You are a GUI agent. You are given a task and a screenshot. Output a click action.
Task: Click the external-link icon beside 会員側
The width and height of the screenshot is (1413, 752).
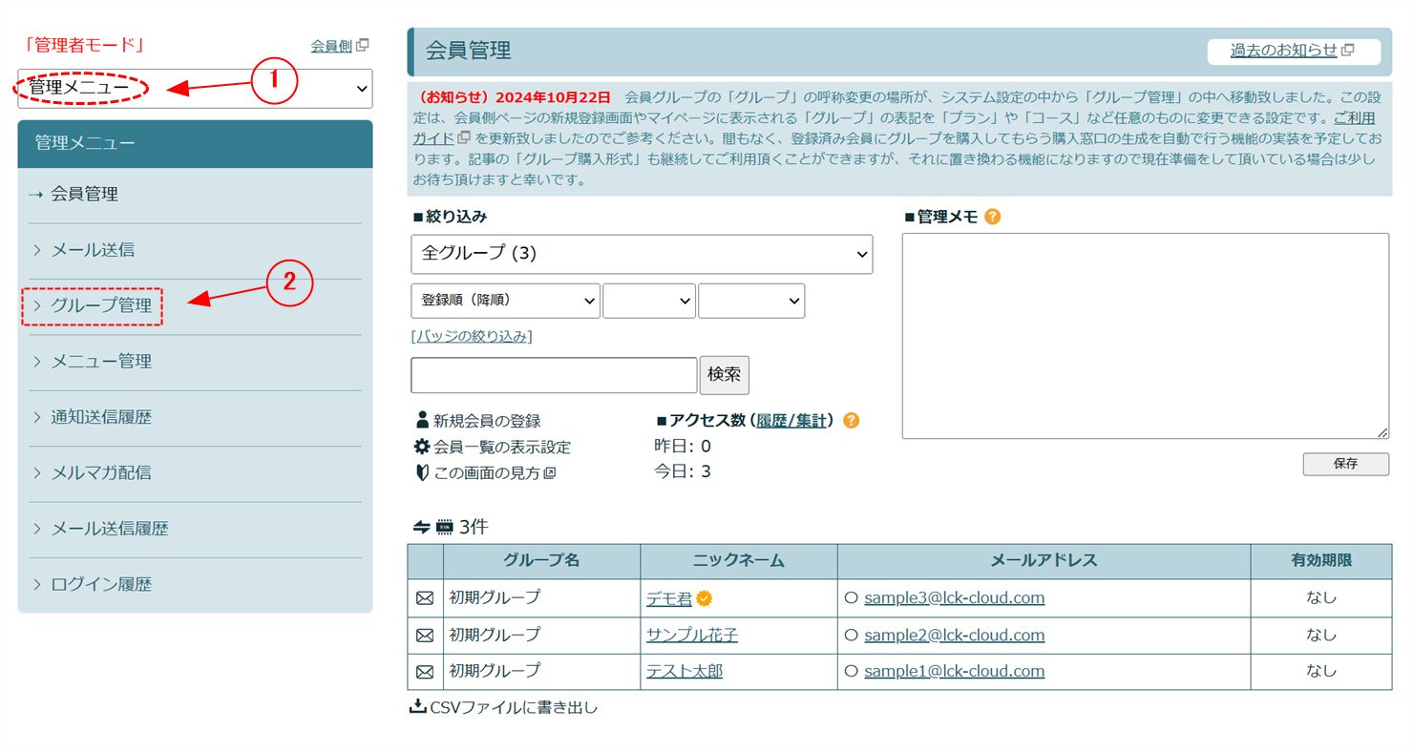coord(363,46)
